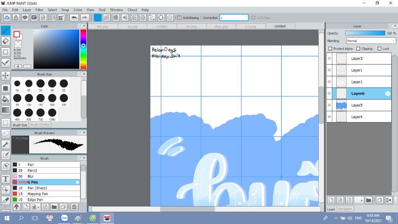Toggle visibility of Layer4

coord(330,117)
